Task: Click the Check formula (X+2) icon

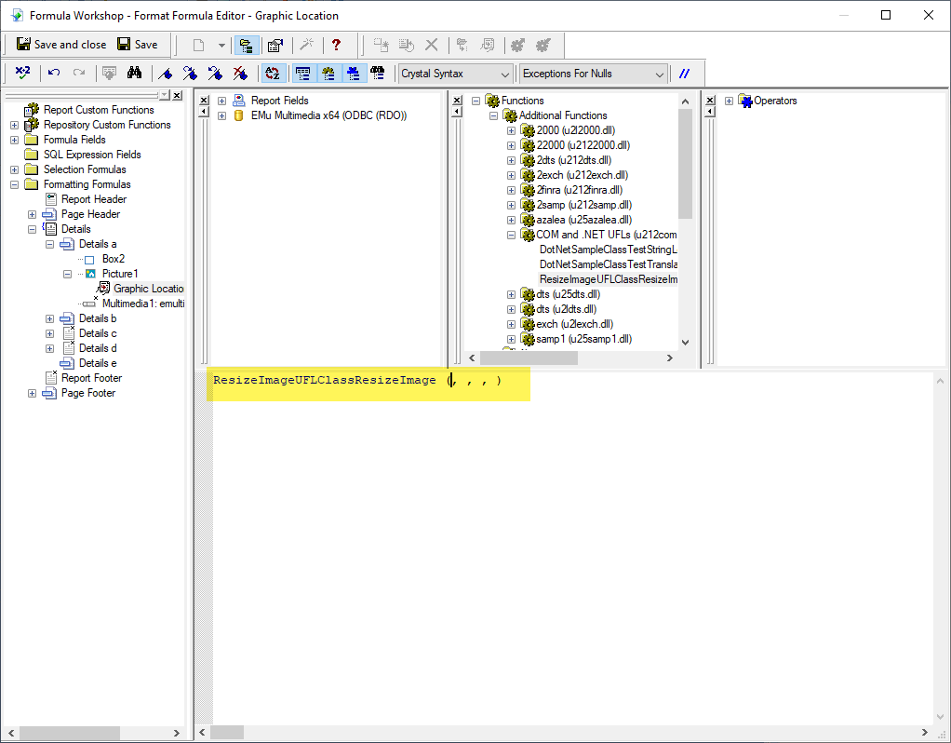Action: [23, 73]
